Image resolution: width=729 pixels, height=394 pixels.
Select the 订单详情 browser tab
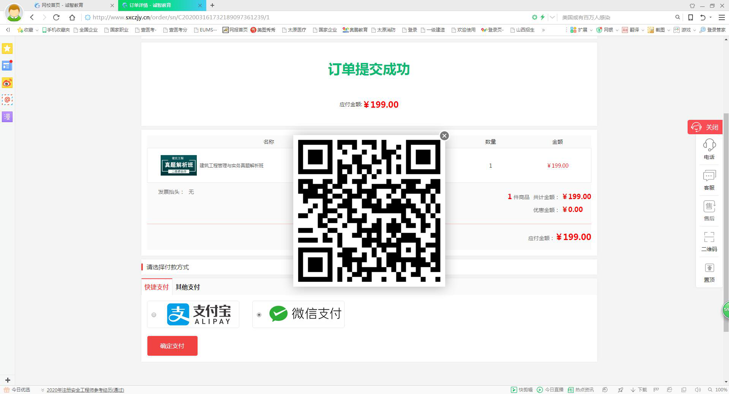(162, 5)
